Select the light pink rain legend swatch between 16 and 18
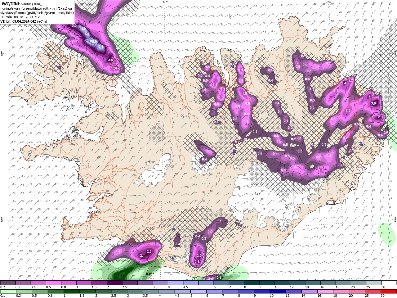Screen dimensions: 397x298 [x=325, y=291]
